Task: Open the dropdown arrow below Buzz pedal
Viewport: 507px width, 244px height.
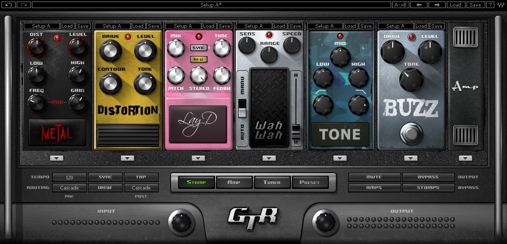Action: [411, 158]
